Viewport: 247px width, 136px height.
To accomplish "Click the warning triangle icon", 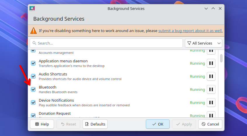I will click(34, 31).
